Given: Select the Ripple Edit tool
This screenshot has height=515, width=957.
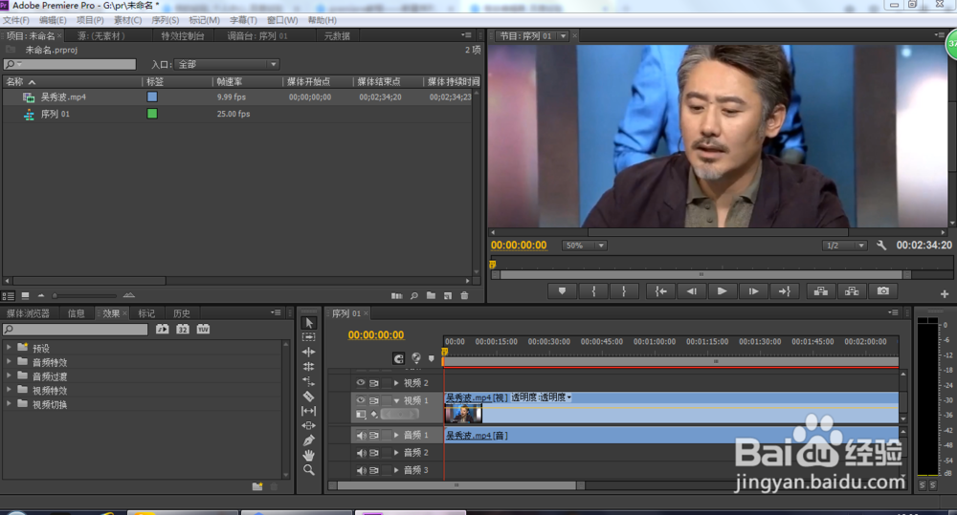Looking at the screenshot, I should 309,352.
